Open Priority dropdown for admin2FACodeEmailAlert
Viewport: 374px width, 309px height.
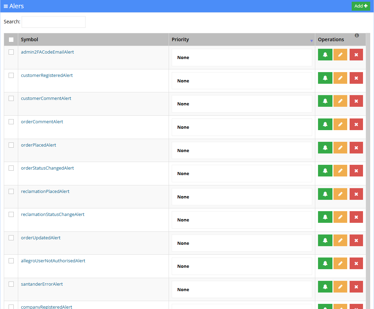(242, 57)
